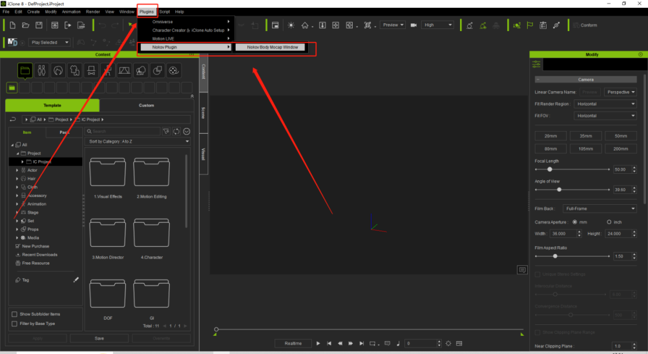Click the New Project file icon

point(12,25)
